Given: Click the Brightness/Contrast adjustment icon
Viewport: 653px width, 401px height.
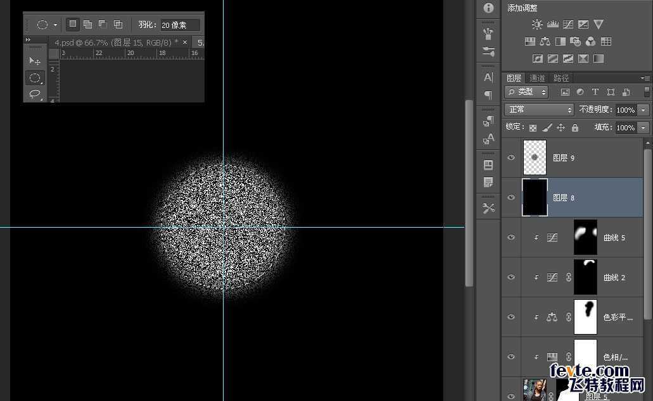Looking at the screenshot, I should 537,25.
